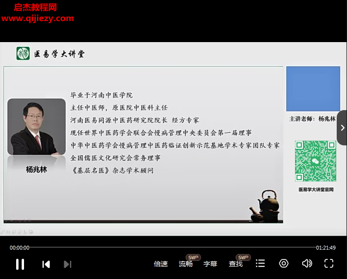Click the teapot image on slide
The width and height of the screenshot is (347, 279).
coord(265,205)
